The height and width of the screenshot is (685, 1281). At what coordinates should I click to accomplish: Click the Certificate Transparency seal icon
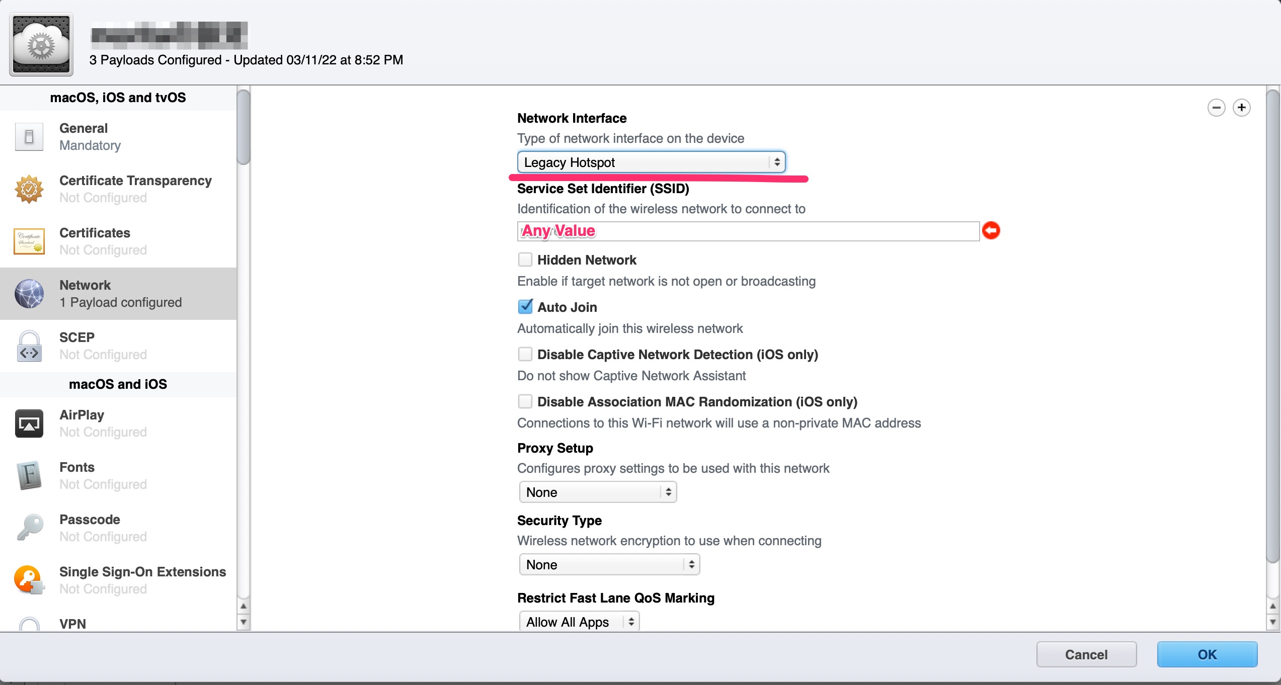pos(29,189)
